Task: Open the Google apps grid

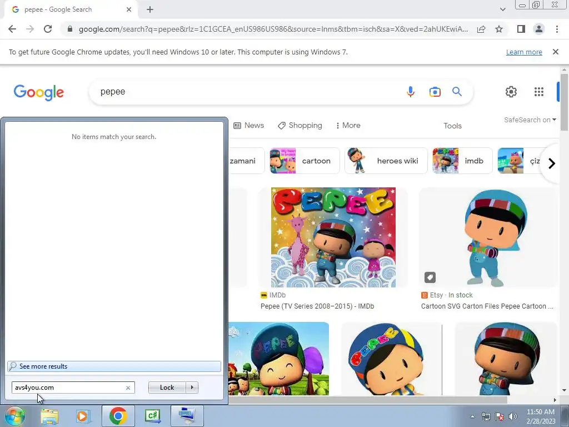Action: pos(539,92)
